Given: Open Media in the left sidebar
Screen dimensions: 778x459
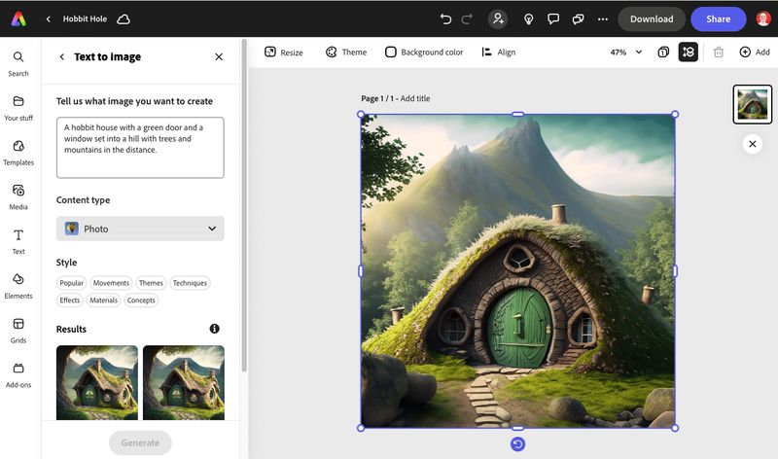Looking at the screenshot, I should pos(18,197).
